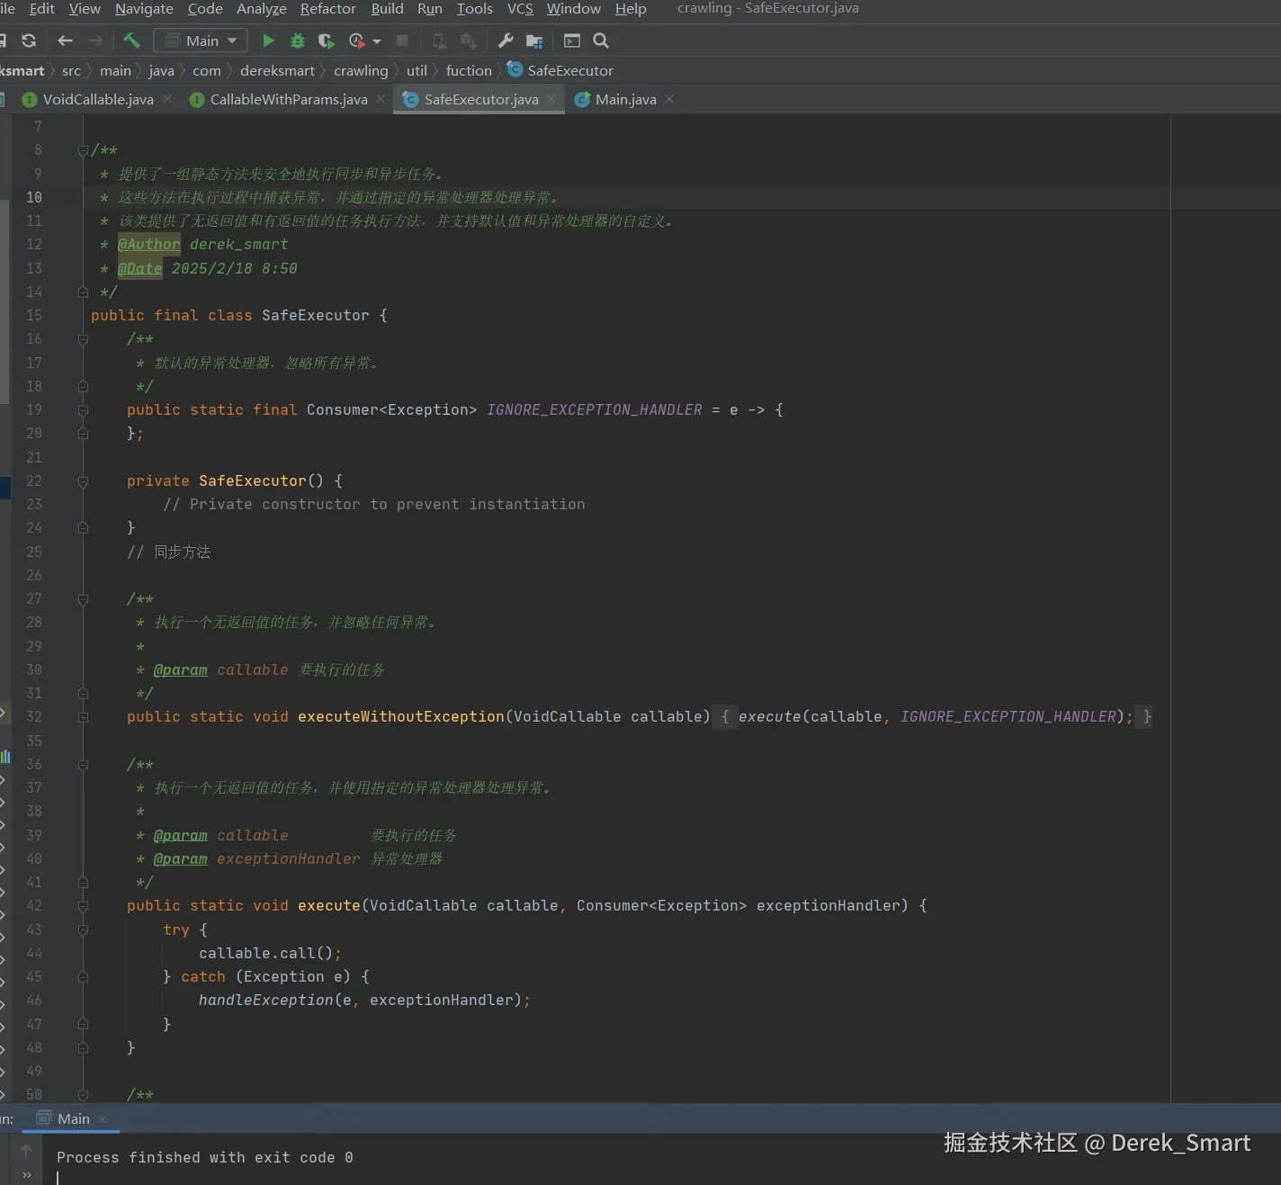
Task: Close the VoidCallable.java tab
Action: click(x=167, y=99)
